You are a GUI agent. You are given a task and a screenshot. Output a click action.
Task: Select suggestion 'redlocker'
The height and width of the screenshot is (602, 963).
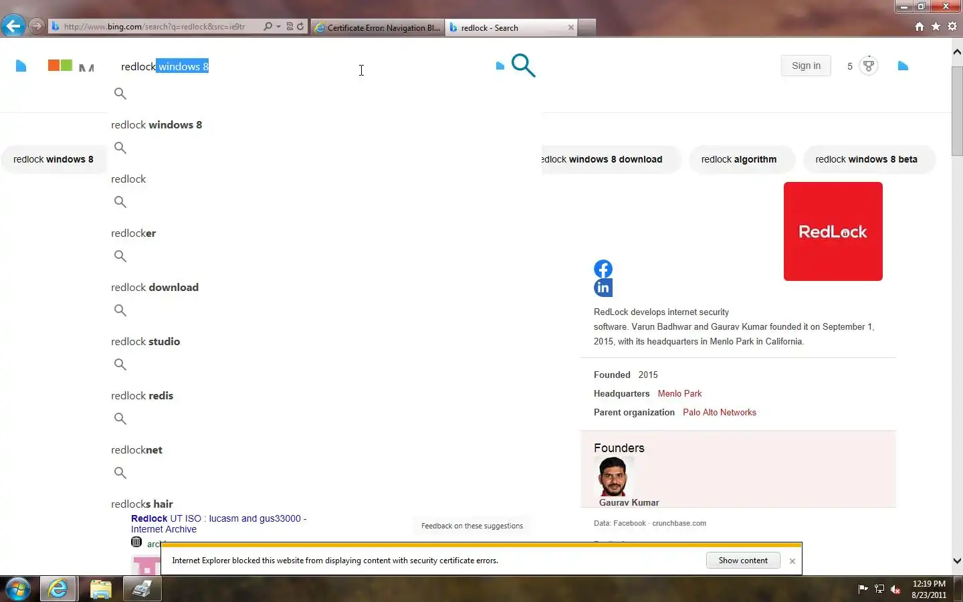(133, 233)
